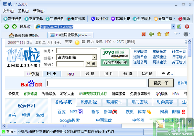
Task: Click the vertical scrollbar up arrow
Action: coord(189,41)
